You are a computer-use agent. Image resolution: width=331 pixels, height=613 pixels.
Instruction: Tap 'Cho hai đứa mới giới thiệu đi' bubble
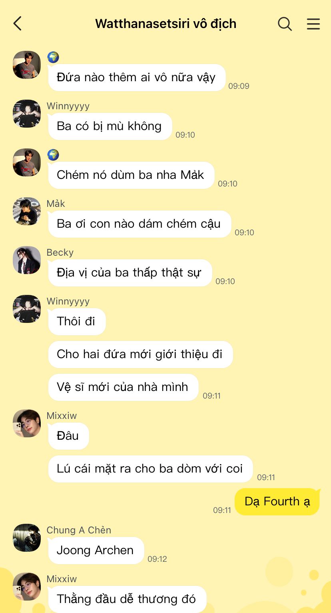click(140, 355)
